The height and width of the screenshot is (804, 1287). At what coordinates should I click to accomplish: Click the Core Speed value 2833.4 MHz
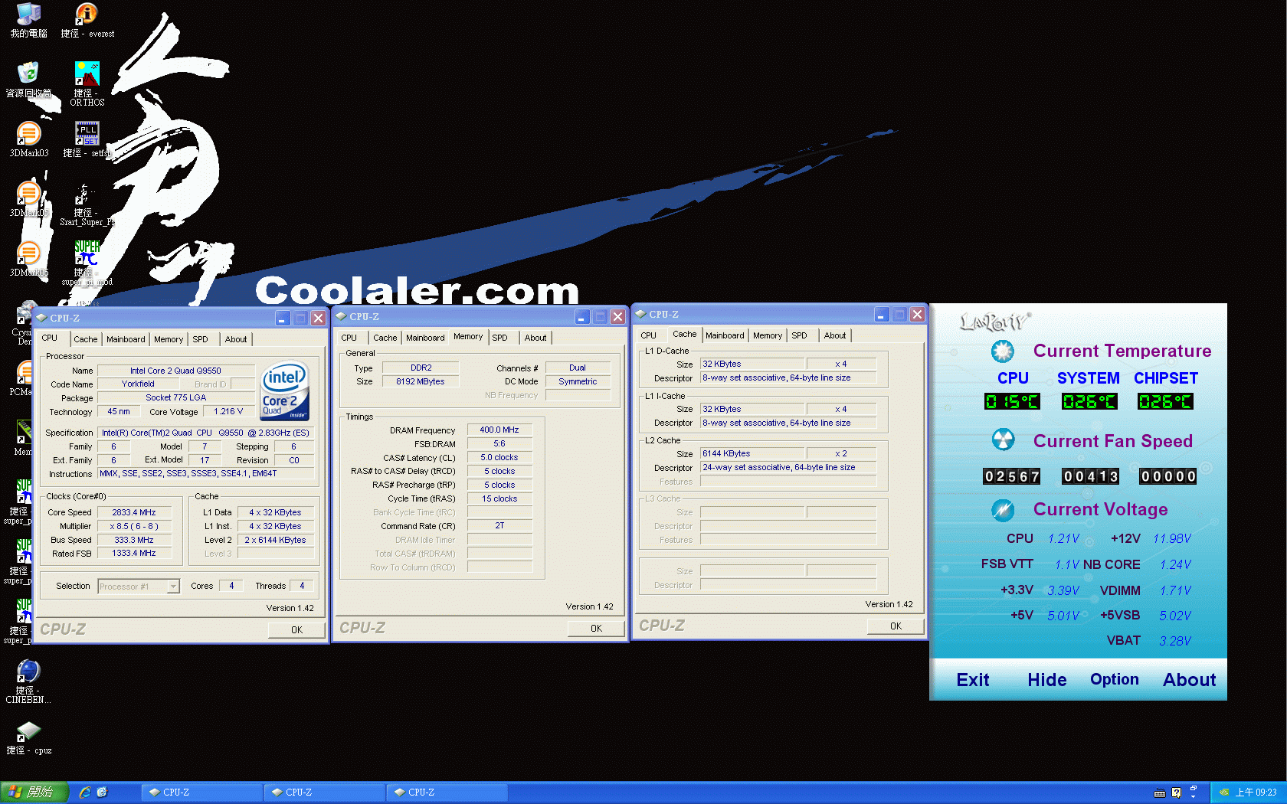(134, 513)
